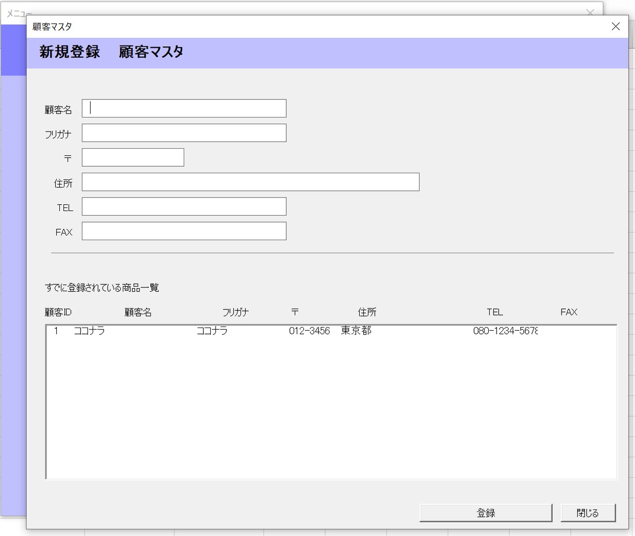Click the すでに登録されている商品一覧 label
This screenshot has height=536, width=635.
coord(102,287)
